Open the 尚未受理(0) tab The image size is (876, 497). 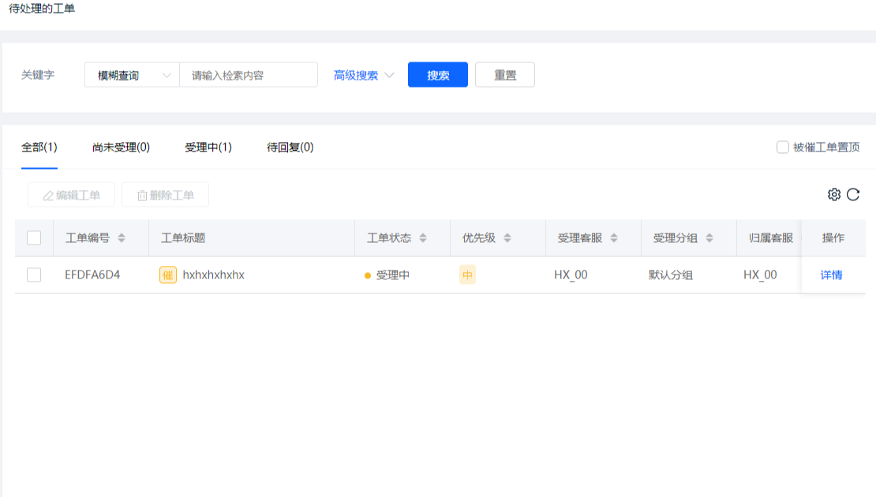click(x=121, y=147)
